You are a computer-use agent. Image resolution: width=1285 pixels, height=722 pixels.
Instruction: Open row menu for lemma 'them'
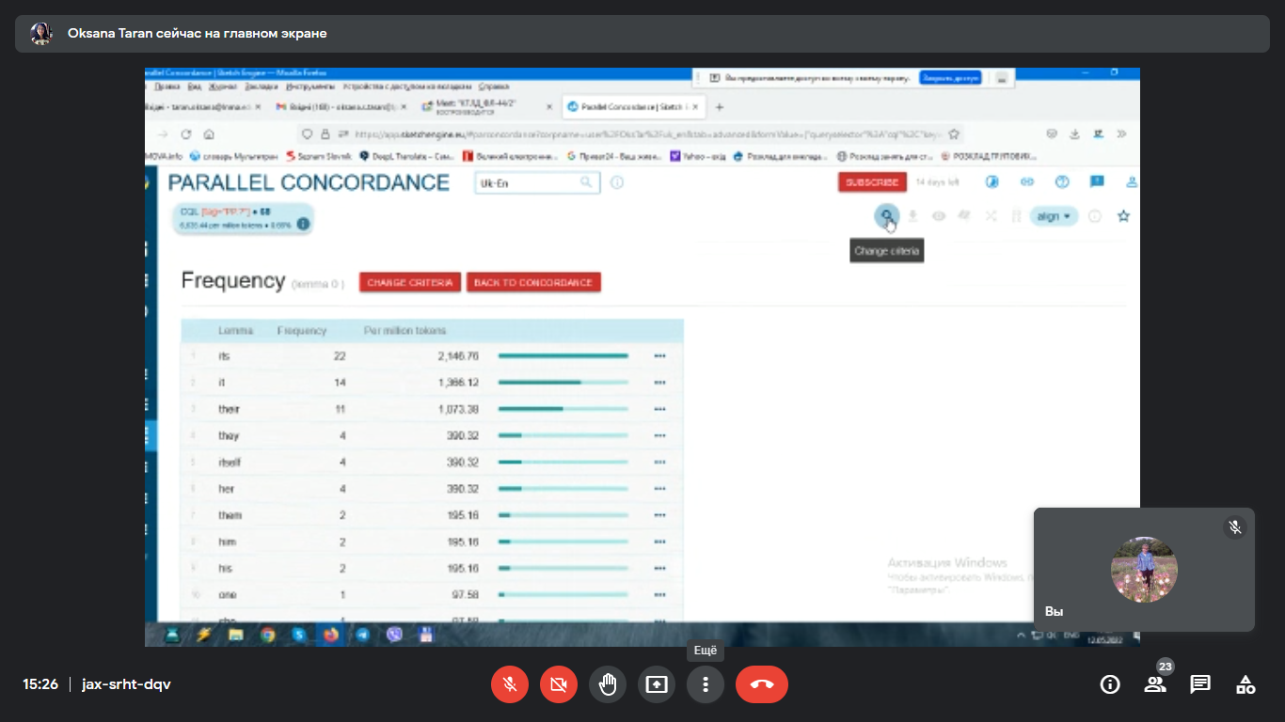point(659,515)
